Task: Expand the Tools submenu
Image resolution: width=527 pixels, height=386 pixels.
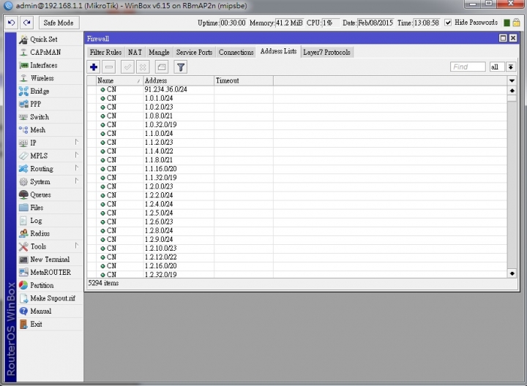Action: [50, 246]
